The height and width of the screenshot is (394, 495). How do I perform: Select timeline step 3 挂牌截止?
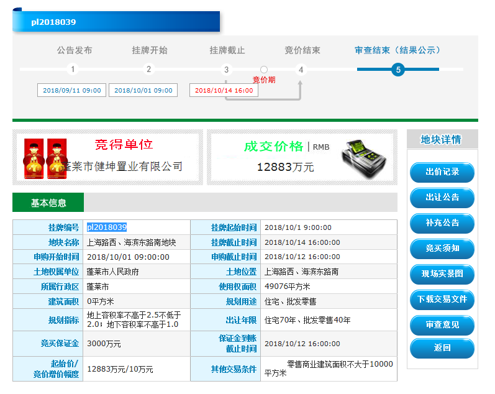tap(227, 70)
